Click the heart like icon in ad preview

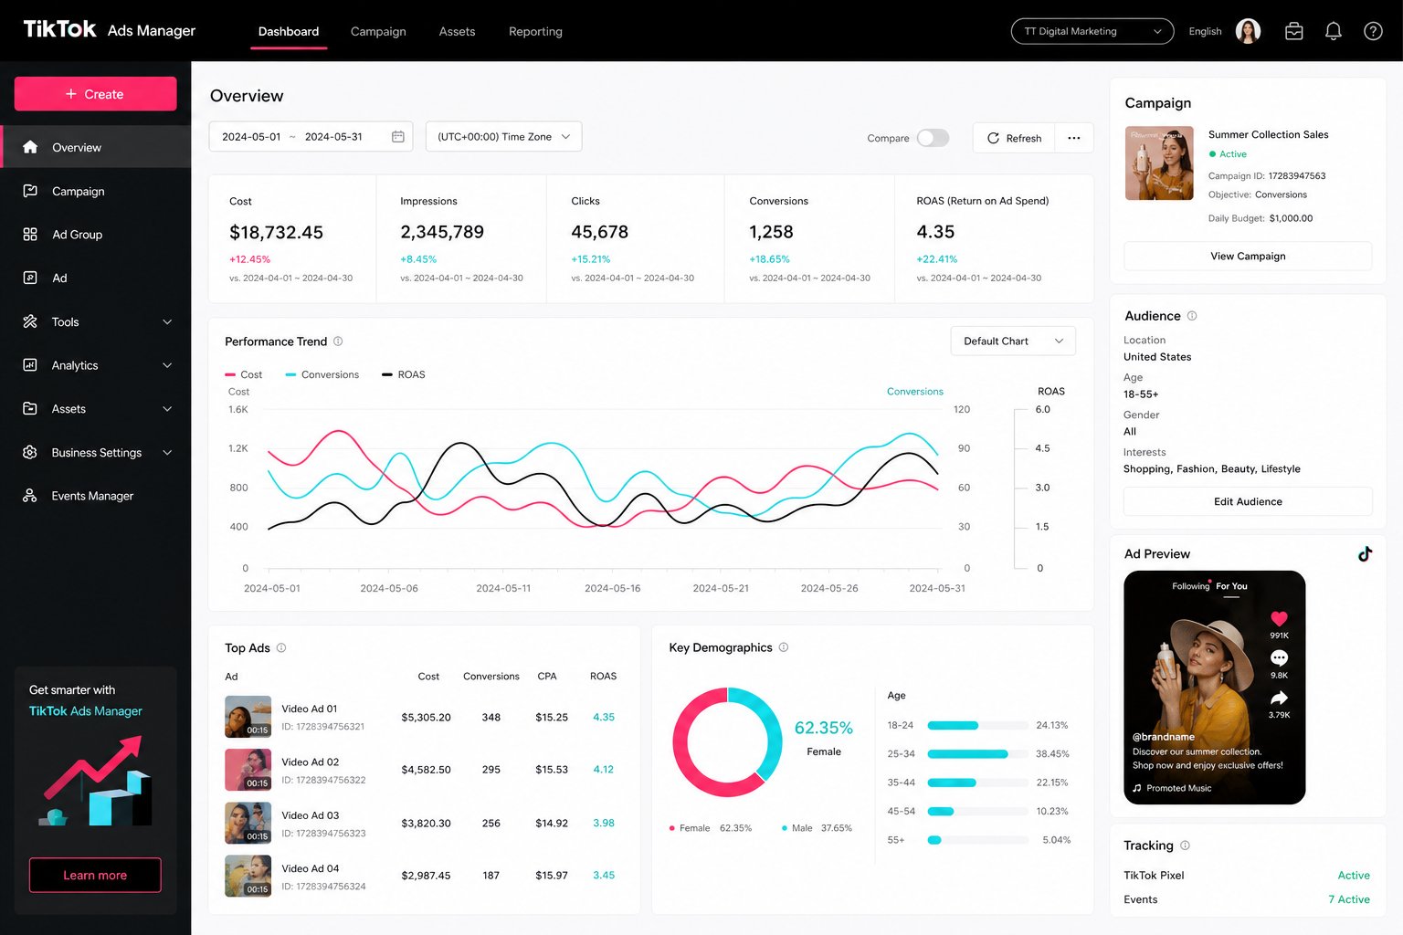coord(1279,619)
